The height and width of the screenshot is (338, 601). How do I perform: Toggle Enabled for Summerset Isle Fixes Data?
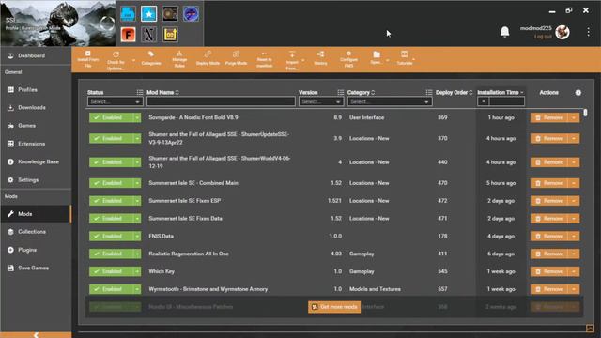tap(111, 219)
